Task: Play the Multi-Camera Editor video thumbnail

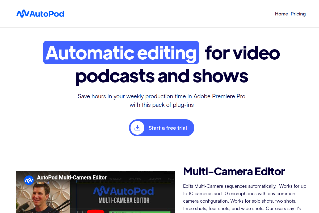Action: (x=95, y=192)
